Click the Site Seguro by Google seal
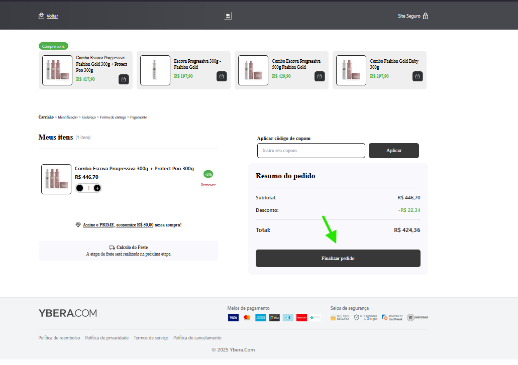Image resolution: width=518 pixels, height=365 pixels. point(365,317)
